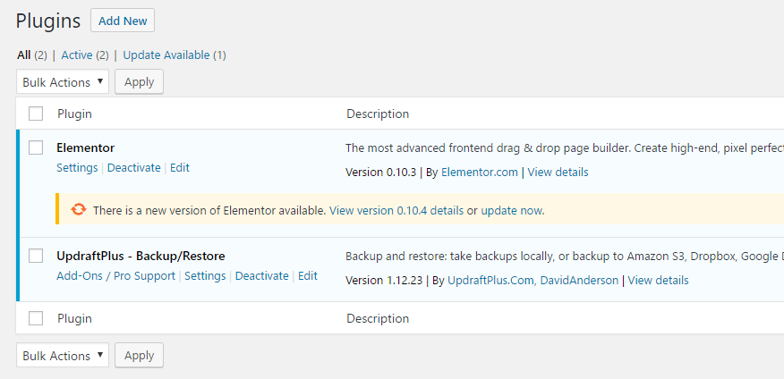The width and height of the screenshot is (784, 379).
Task: Select the Elementor plugin name
Action: 86,147
